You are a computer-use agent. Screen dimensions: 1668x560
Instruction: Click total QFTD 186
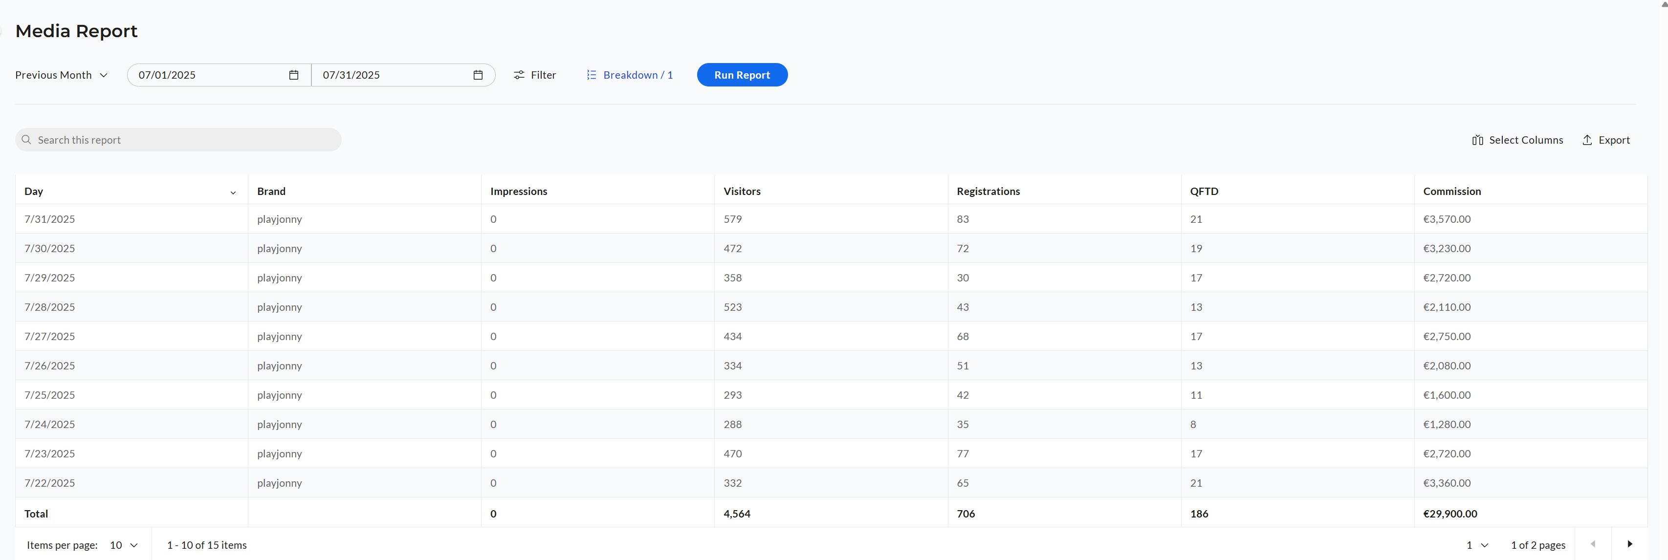coord(1199,514)
